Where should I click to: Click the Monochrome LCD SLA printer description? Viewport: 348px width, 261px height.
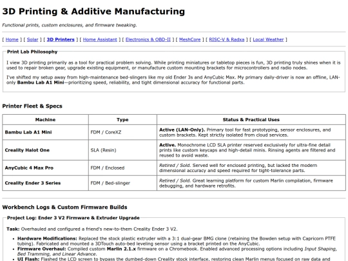[247, 150]
